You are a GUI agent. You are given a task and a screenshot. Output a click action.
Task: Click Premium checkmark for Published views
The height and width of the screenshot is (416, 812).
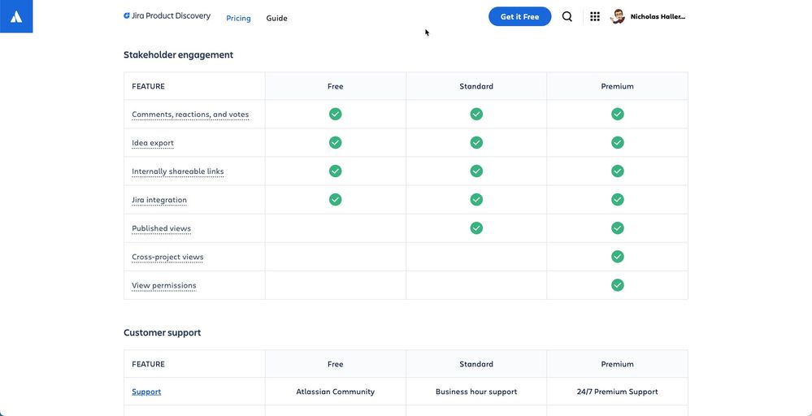(x=617, y=227)
